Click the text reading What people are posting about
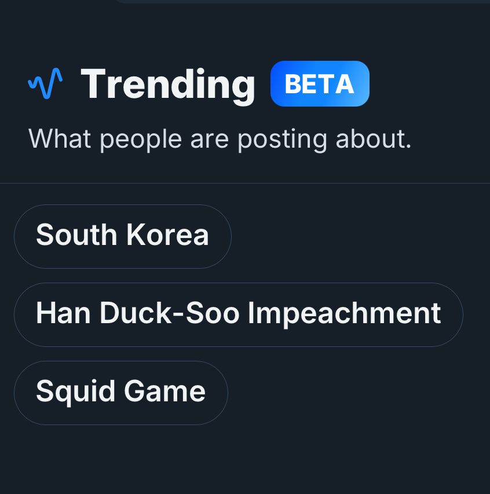 coord(220,138)
